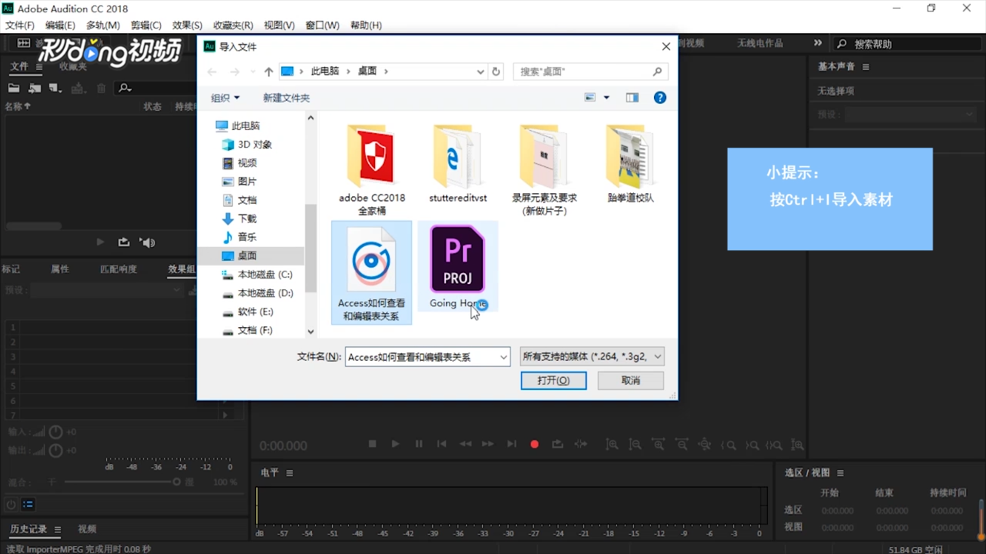Viewport: 986px width, 554px height.
Task: Select 3D 对象 in navigation tree
Action: (x=247, y=145)
